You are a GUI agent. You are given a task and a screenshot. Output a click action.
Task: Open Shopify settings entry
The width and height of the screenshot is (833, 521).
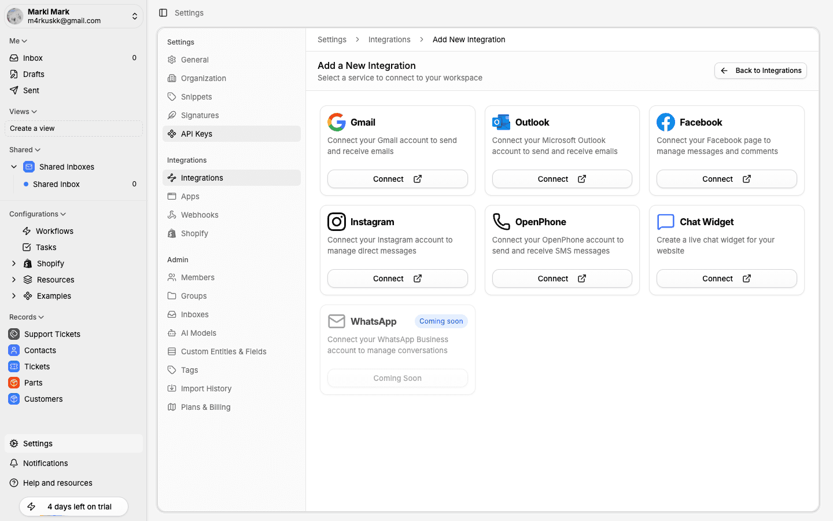(x=231, y=233)
